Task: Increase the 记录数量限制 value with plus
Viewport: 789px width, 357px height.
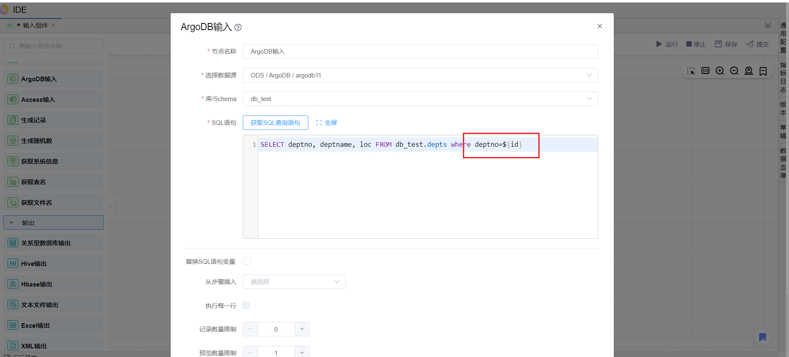Action: pos(302,329)
